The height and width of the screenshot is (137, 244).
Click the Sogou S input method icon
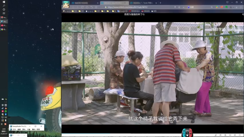[5, 124]
